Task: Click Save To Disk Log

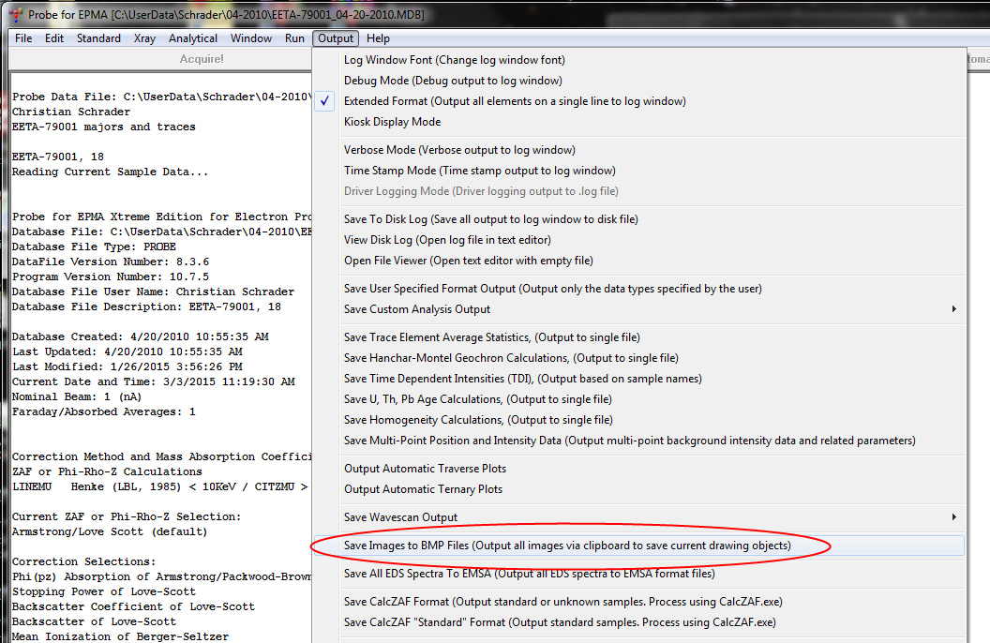Action: (x=490, y=219)
